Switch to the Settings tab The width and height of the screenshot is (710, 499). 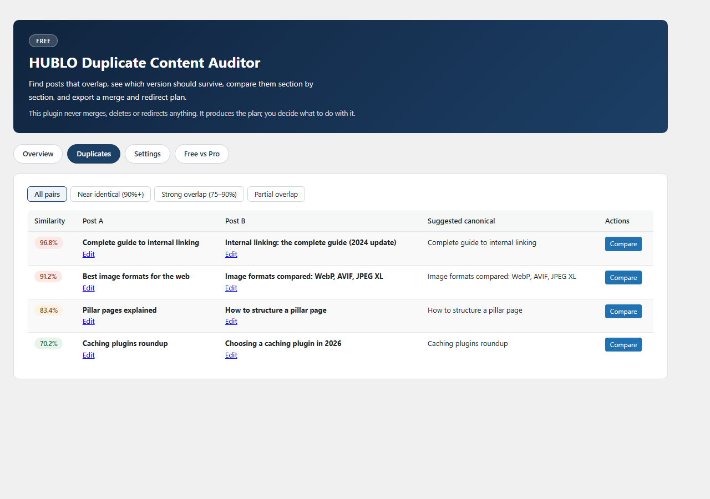tap(148, 154)
